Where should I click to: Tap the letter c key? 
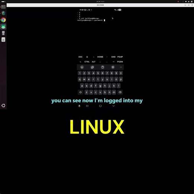click(x=96, y=92)
